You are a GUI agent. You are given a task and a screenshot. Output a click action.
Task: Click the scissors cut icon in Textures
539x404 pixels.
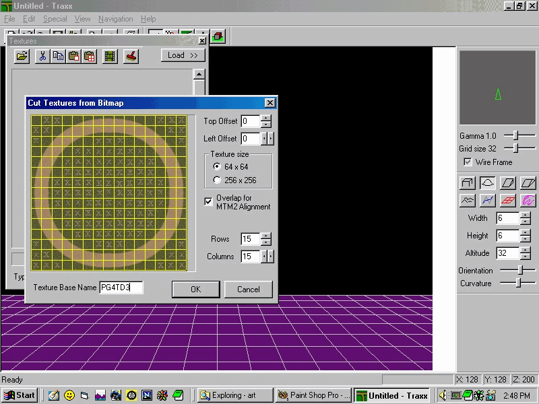pos(42,56)
